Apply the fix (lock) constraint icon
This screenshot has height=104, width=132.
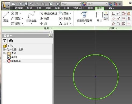point(129,13)
